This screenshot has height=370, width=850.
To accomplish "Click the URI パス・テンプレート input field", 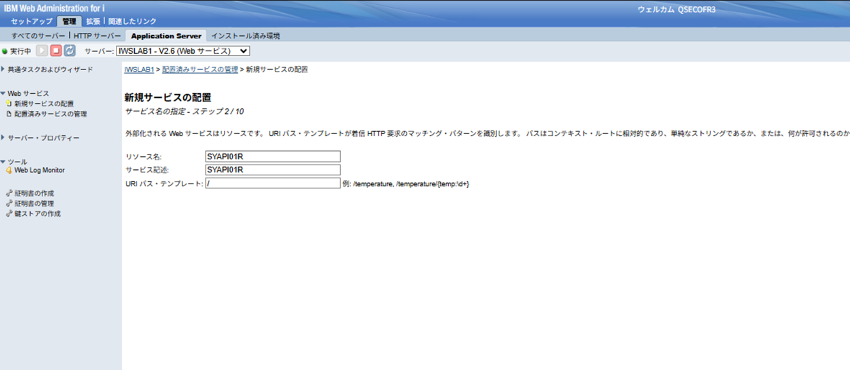I will (x=272, y=184).
